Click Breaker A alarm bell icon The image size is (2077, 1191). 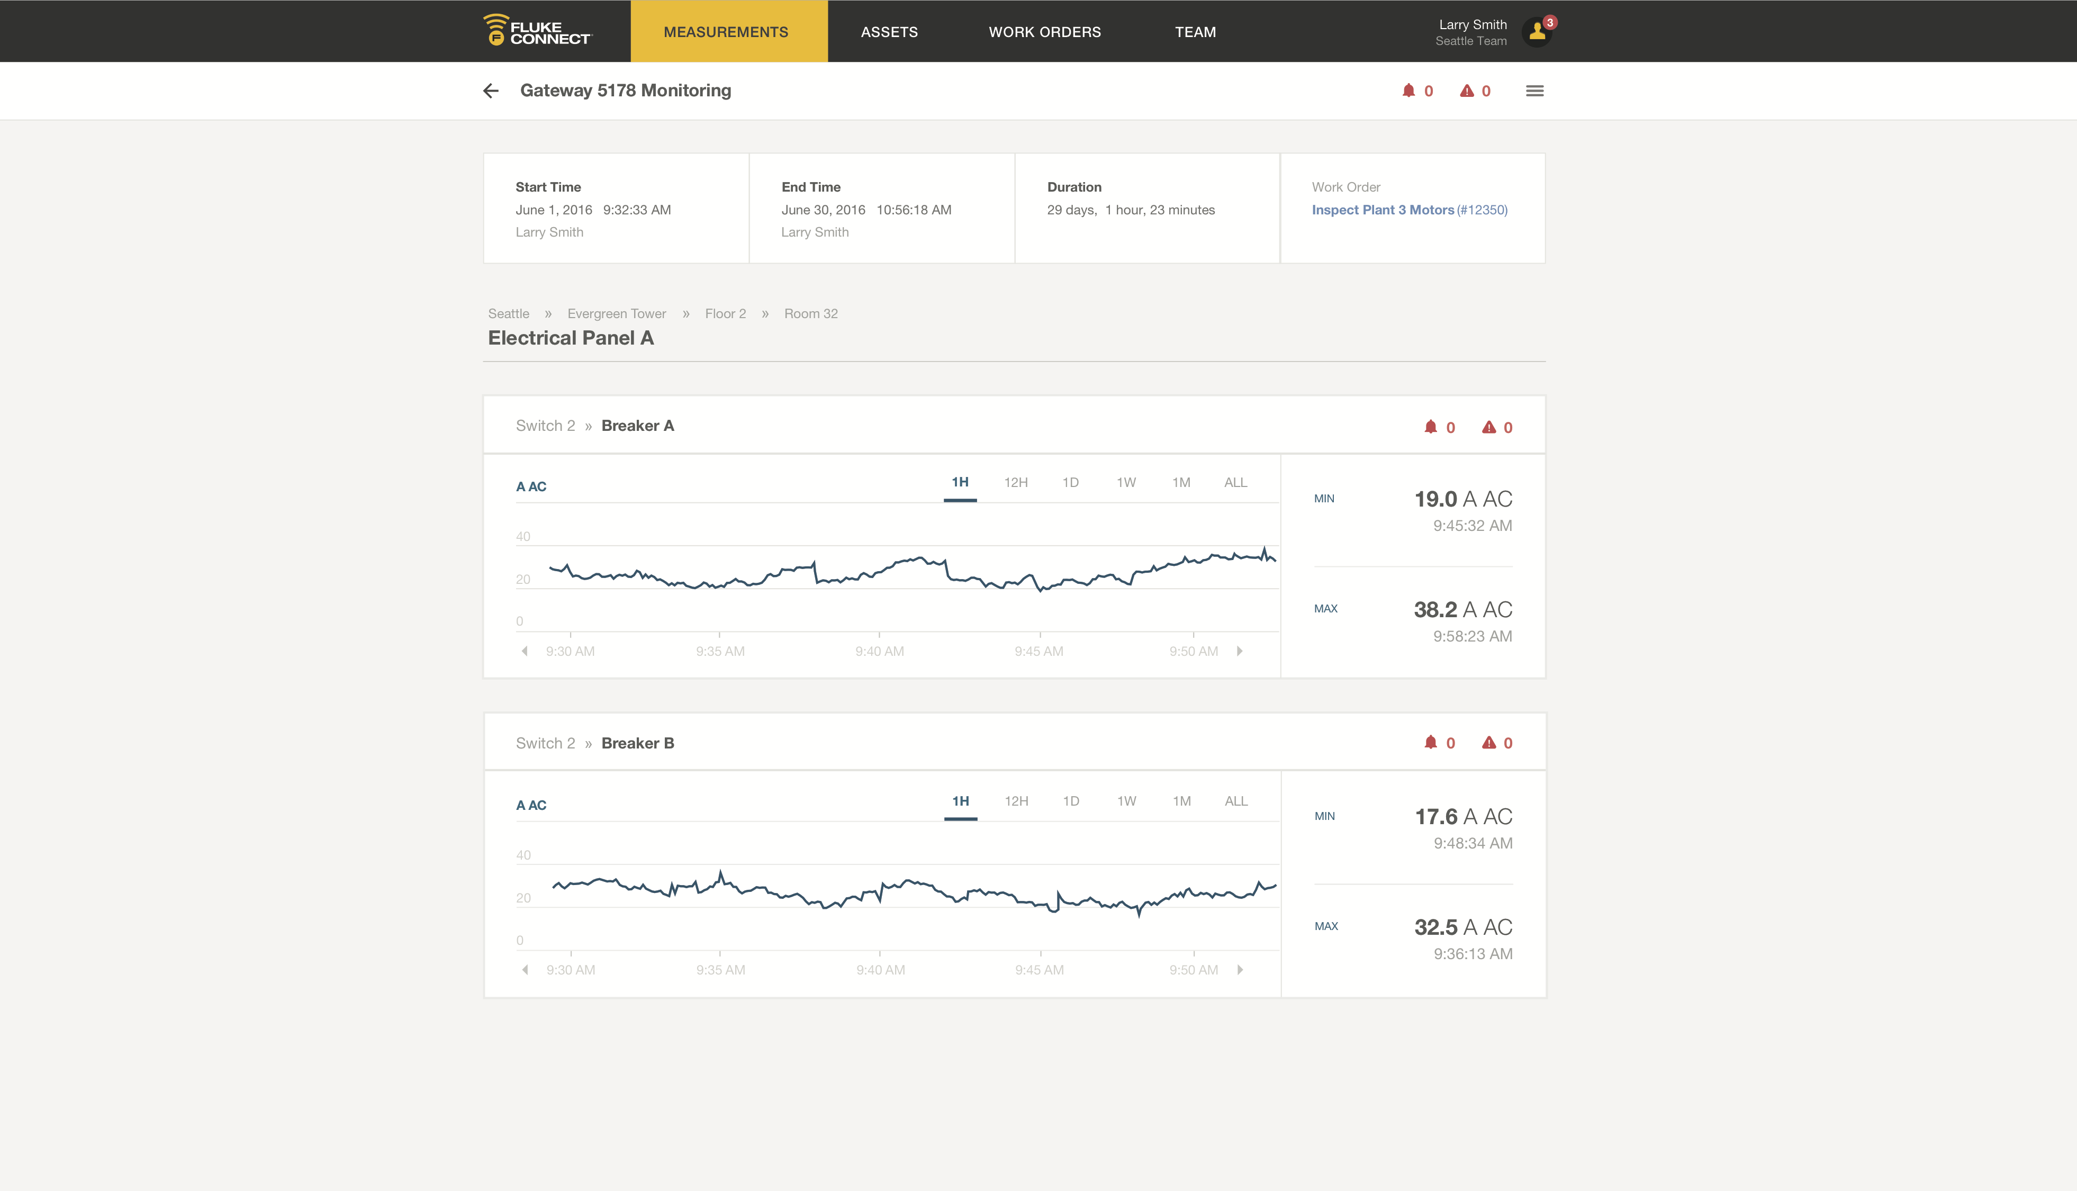pyautogui.click(x=1430, y=427)
